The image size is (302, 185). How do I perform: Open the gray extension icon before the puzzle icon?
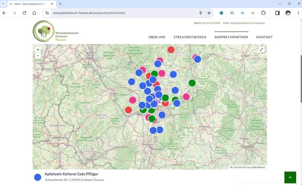[x=253, y=13]
